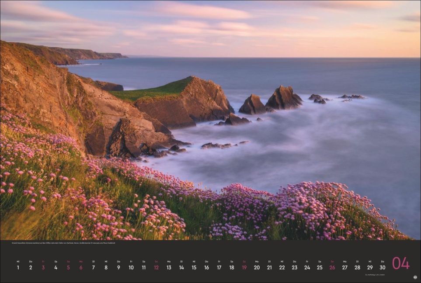The width and height of the screenshot is (421, 283).
Task: Pick Saturday date 25
Action: pos(320,267)
